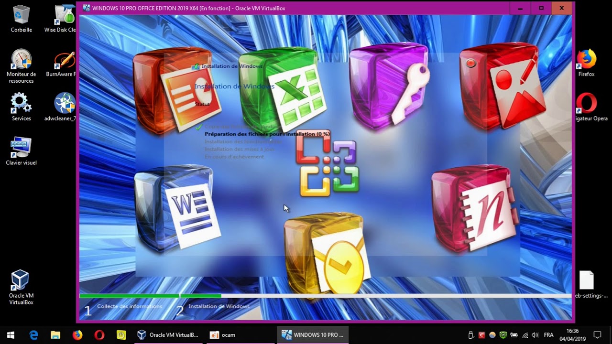Click the VirtualBox window title bar icon
The image size is (612, 344).
86,8
